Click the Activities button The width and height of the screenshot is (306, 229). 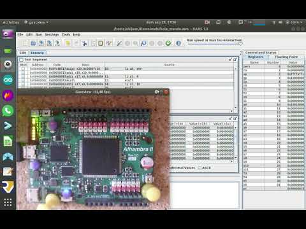point(11,22)
